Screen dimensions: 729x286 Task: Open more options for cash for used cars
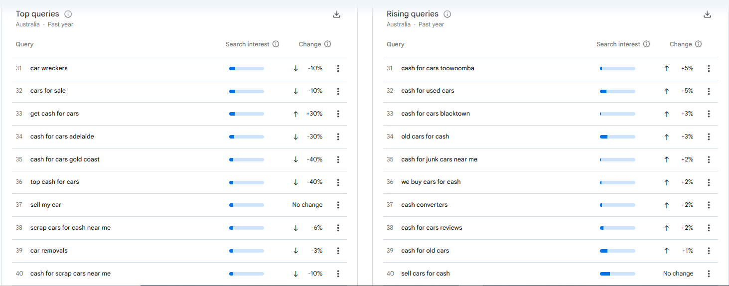pos(709,91)
